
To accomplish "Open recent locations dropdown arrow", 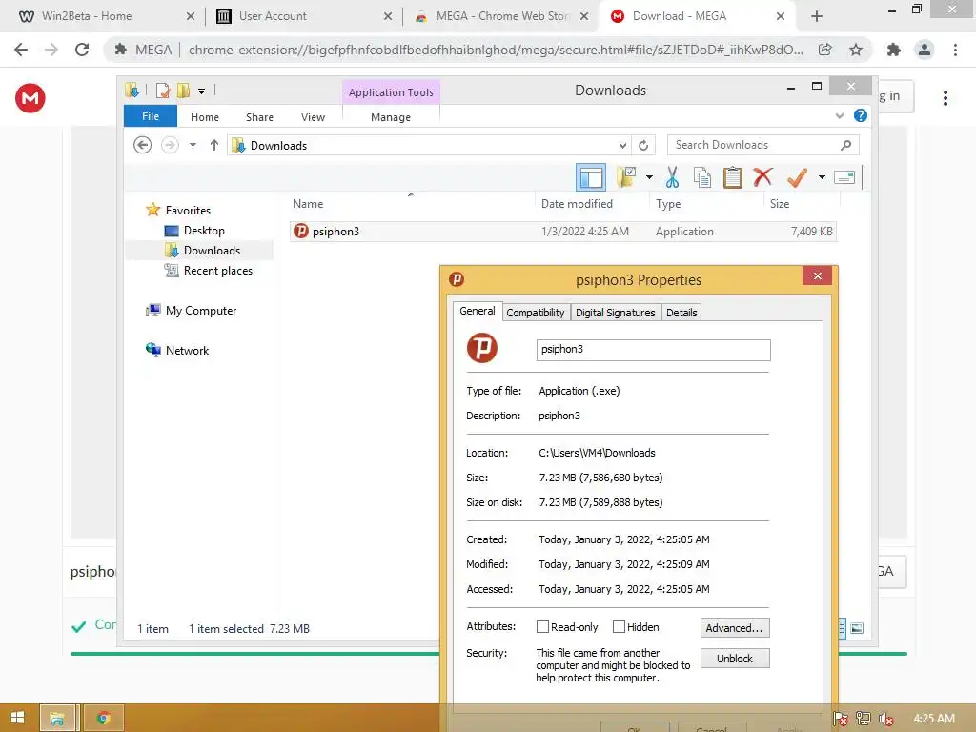I will tap(193, 145).
